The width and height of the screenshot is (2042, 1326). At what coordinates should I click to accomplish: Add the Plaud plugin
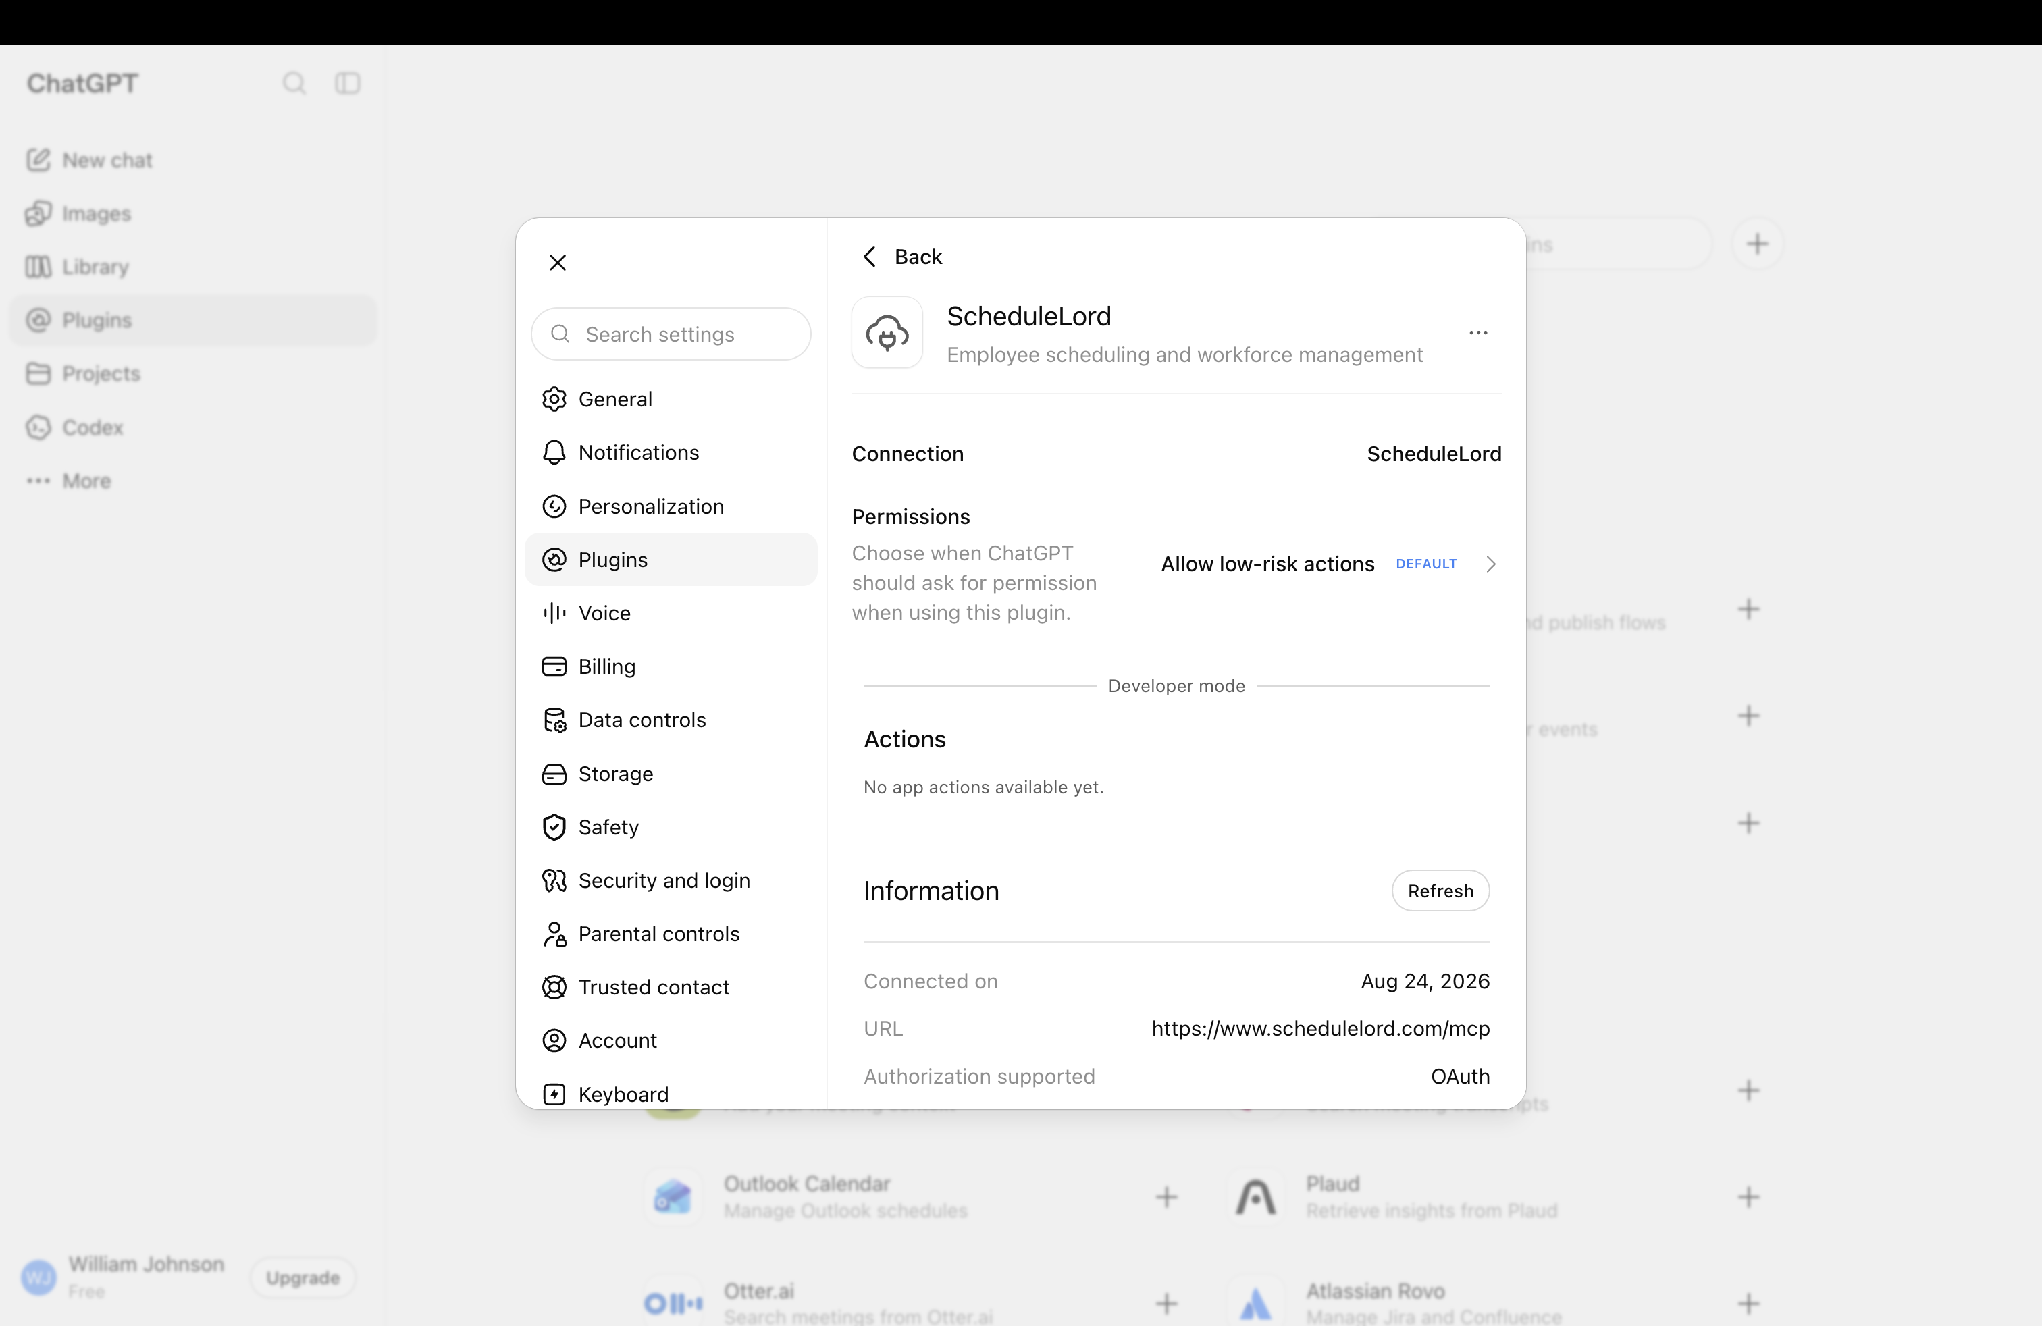[x=1748, y=1196]
